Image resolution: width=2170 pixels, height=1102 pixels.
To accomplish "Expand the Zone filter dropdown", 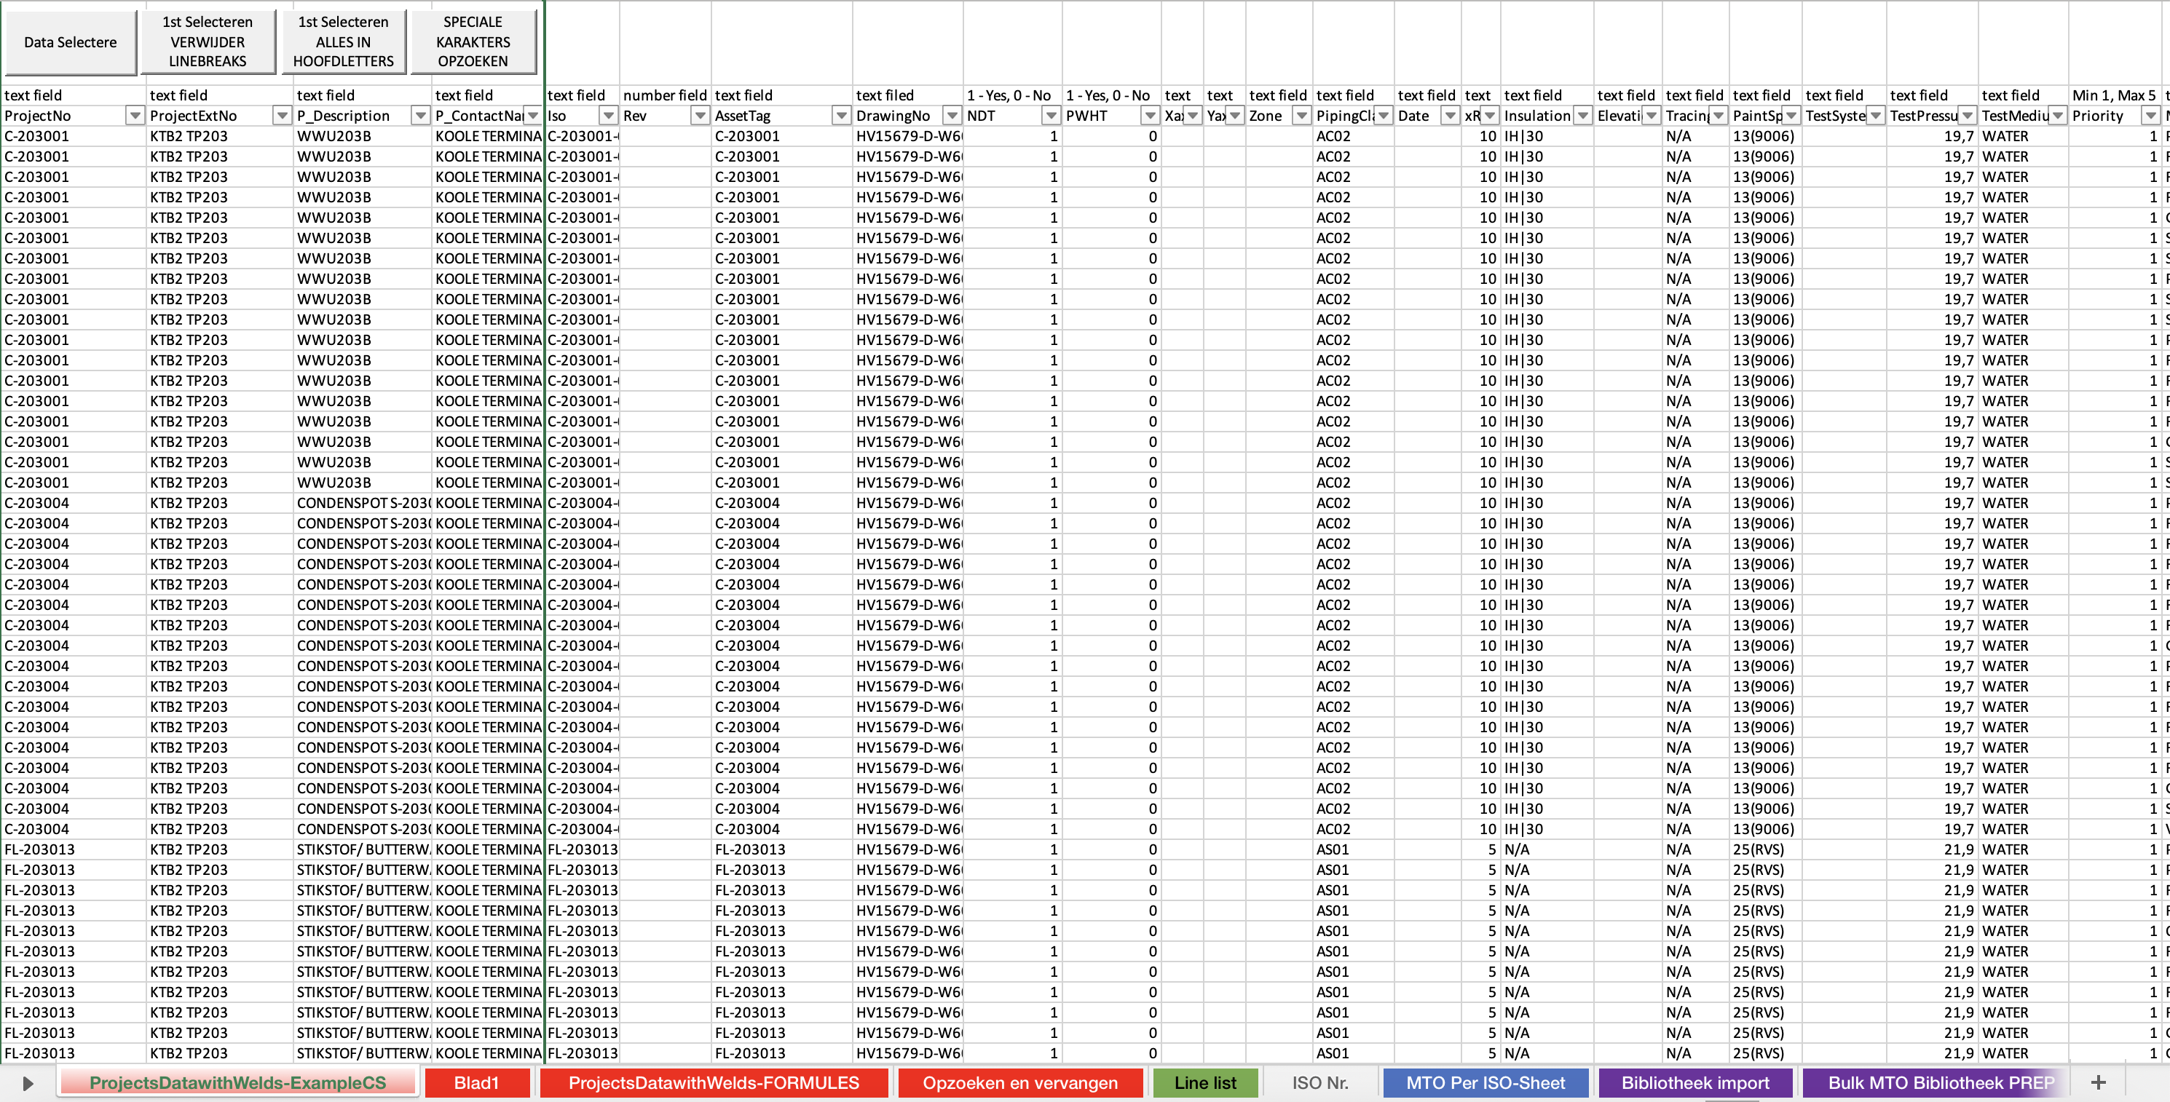I will (1301, 116).
